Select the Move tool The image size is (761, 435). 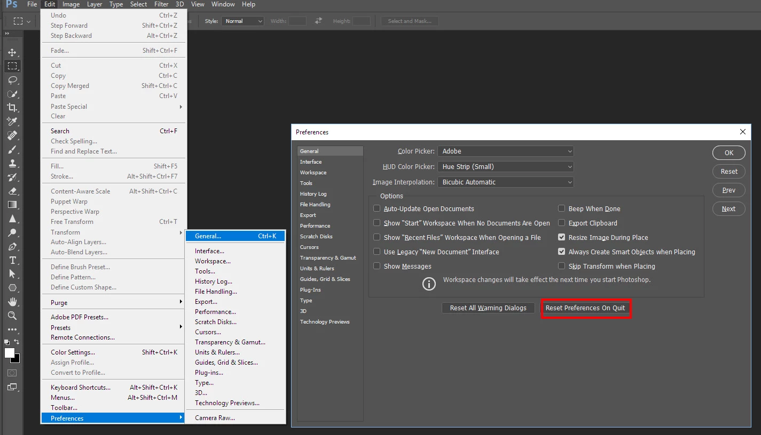tap(12, 53)
